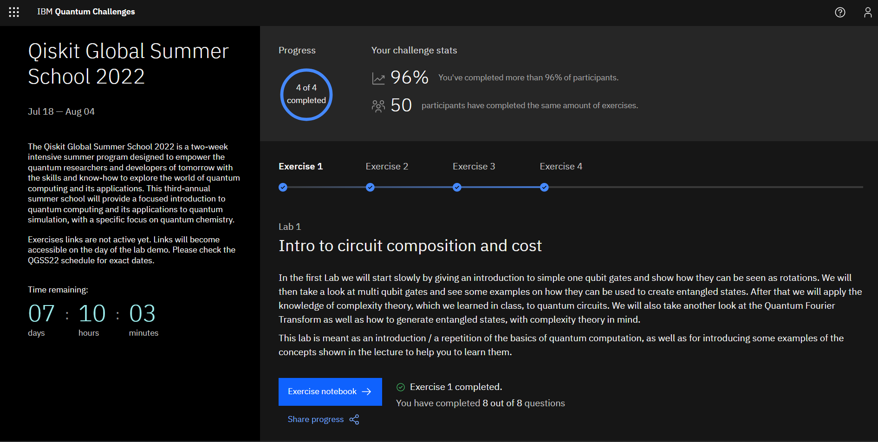Click the 03 minutes countdown value
878x442 pixels.
click(142, 314)
